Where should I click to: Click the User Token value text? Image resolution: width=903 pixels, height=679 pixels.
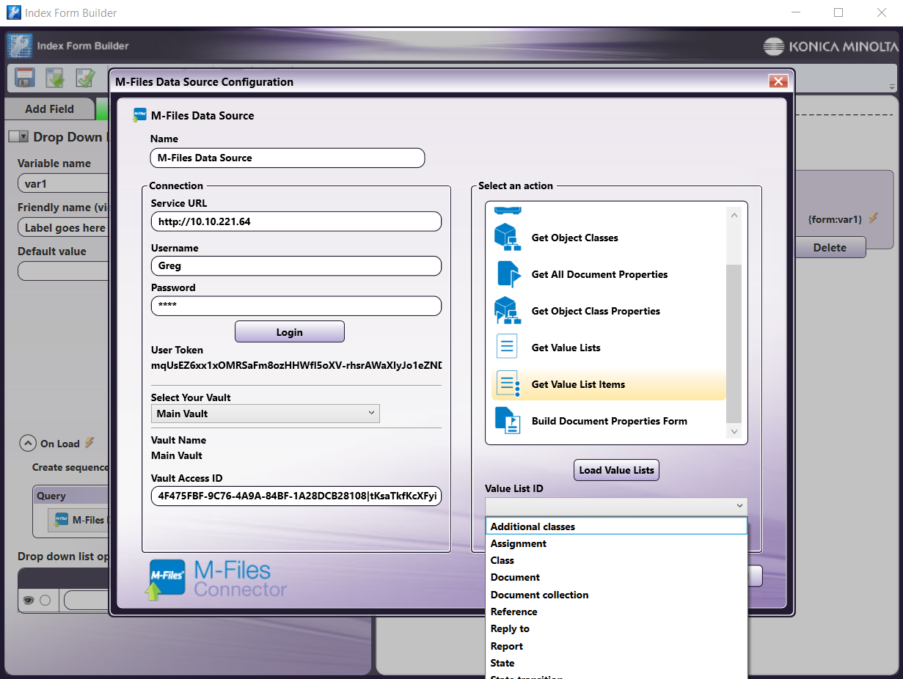point(296,365)
